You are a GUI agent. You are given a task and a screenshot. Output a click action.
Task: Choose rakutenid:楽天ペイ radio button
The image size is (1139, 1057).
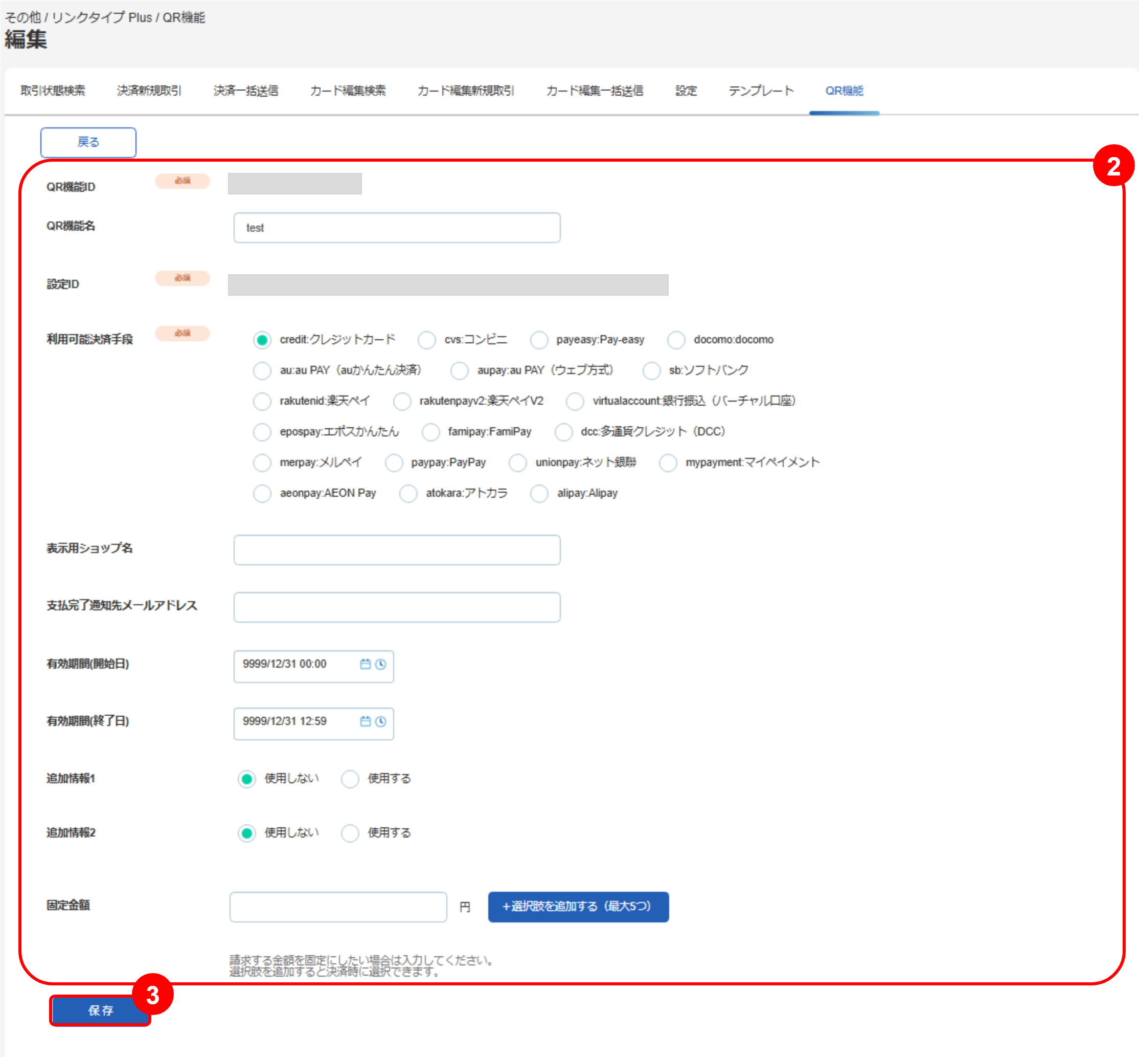click(x=262, y=402)
